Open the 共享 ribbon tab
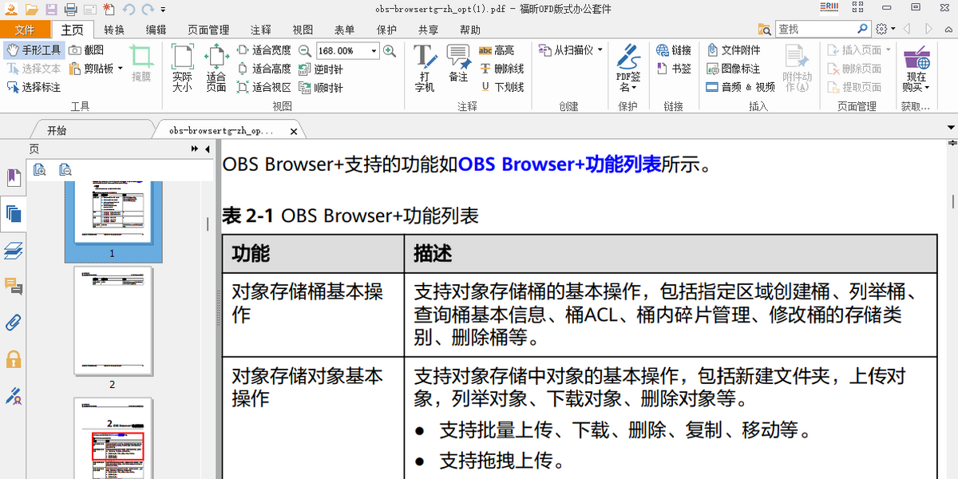 click(x=428, y=30)
